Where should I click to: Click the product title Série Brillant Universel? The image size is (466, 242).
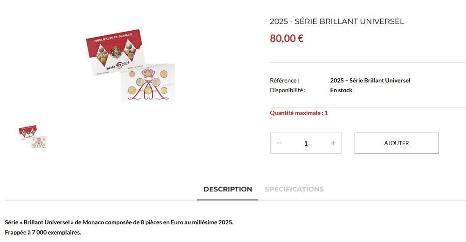click(x=337, y=21)
